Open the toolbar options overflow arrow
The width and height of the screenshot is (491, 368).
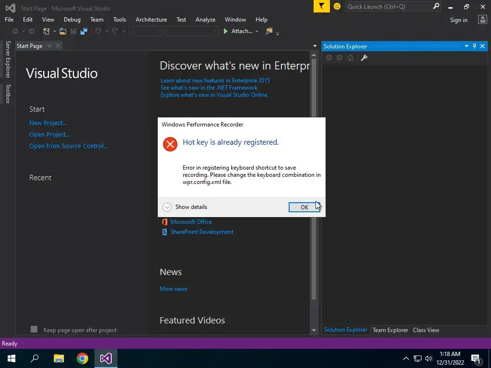coord(278,33)
